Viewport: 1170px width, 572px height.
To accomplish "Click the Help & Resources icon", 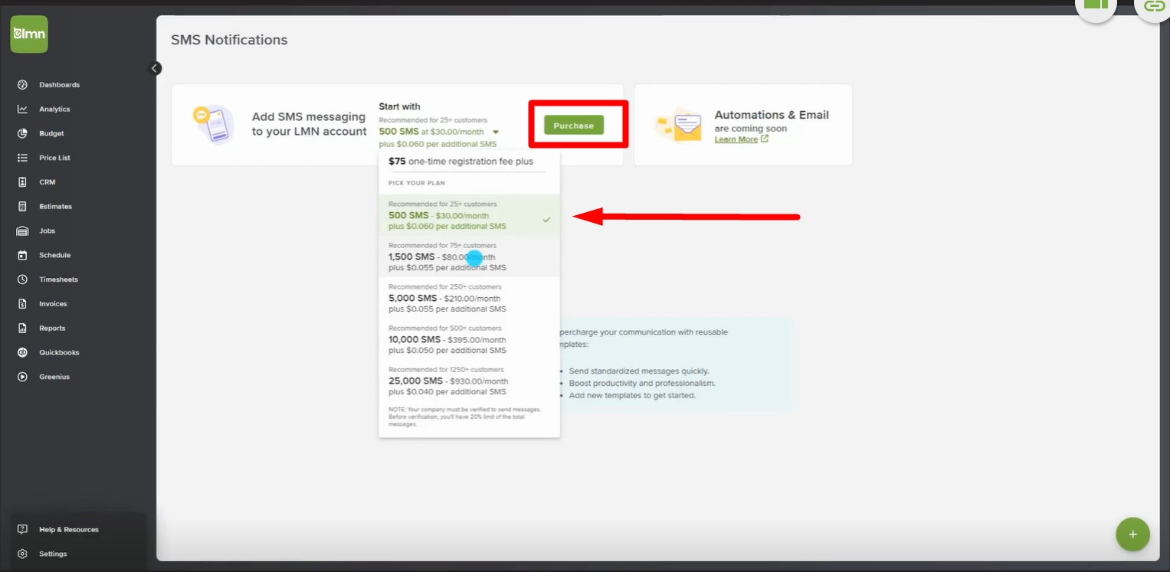I will (22, 529).
